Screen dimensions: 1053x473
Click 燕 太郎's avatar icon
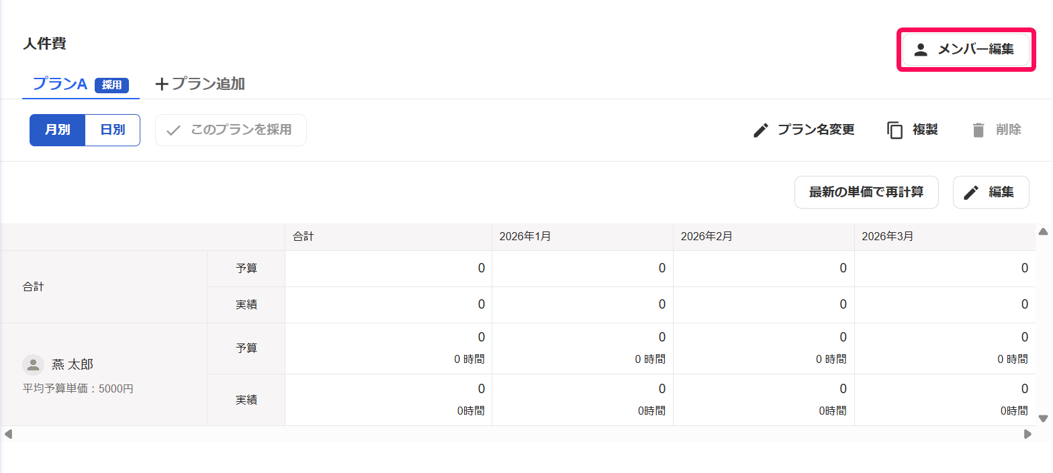pos(33,364)
